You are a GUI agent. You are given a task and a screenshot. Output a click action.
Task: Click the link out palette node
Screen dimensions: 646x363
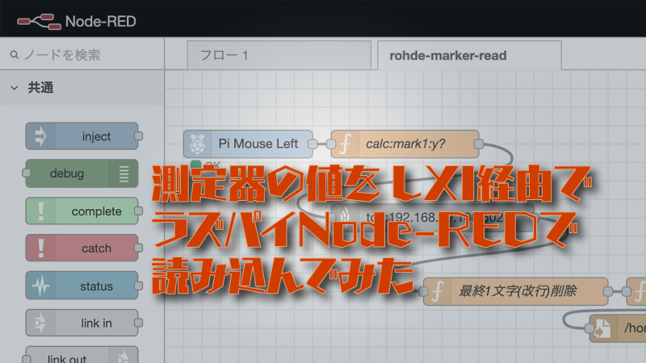coord(81,357)
